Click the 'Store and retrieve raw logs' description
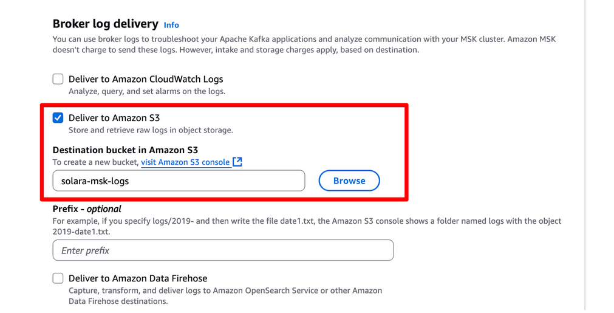The width and height of the screenshot is (614, 313). [x=151, y=130]
